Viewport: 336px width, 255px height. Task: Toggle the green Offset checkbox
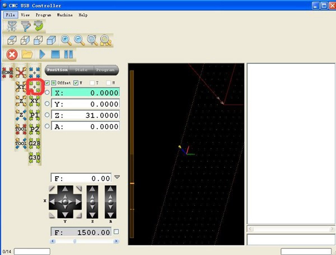[x=54, y=83]
